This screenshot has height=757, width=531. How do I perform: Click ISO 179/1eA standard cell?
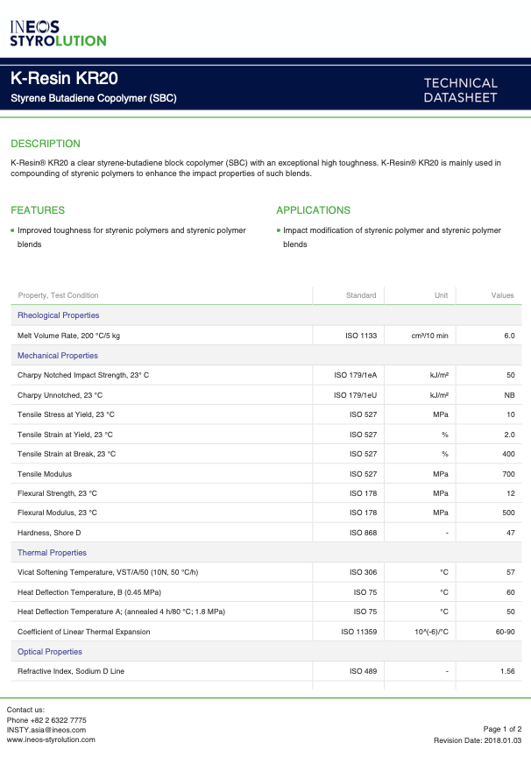tap(355, 375)
